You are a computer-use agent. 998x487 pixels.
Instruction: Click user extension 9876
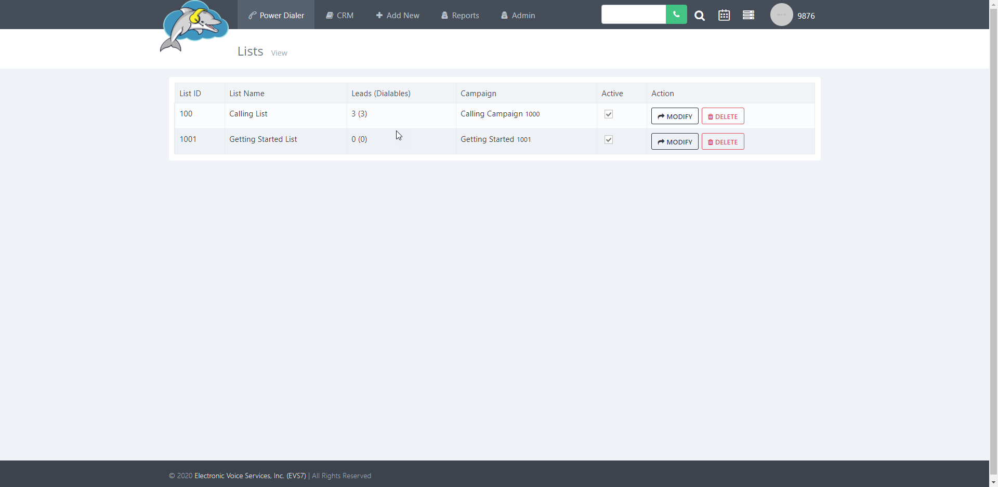(x=806, y=16)
